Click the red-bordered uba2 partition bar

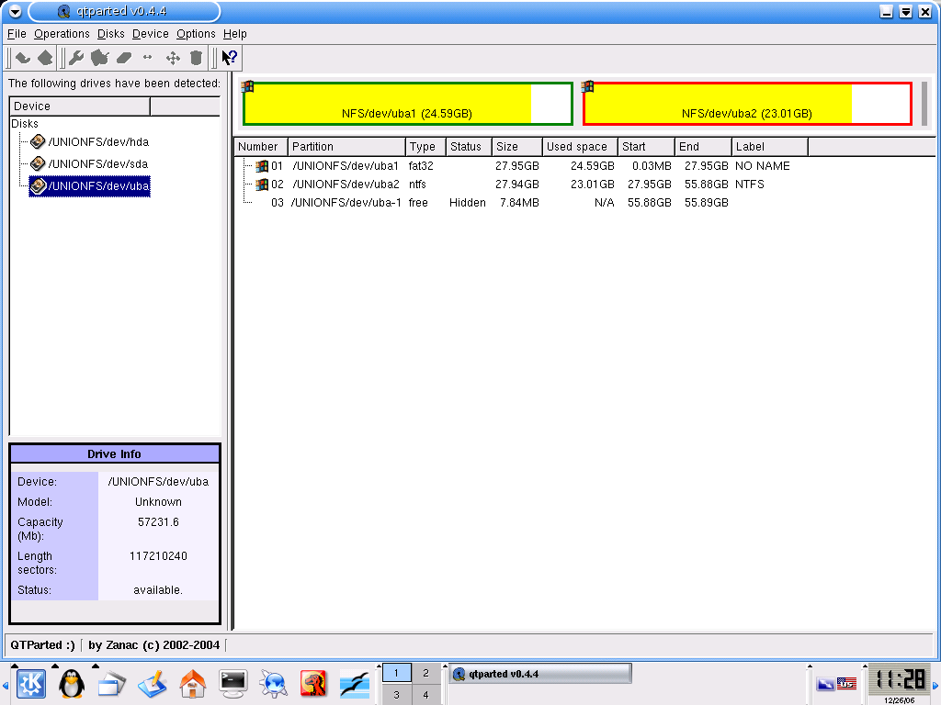[746, 104]
